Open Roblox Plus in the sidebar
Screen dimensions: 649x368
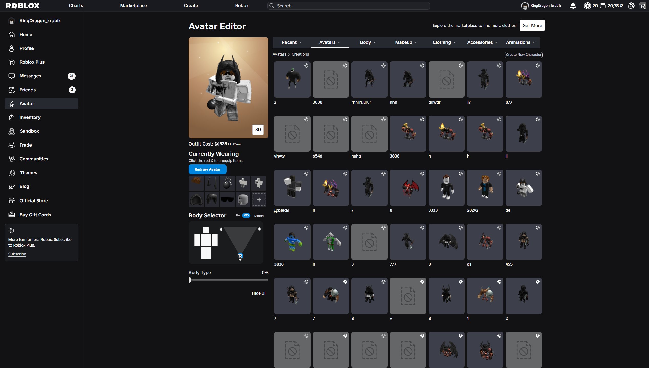click(41, 62)
